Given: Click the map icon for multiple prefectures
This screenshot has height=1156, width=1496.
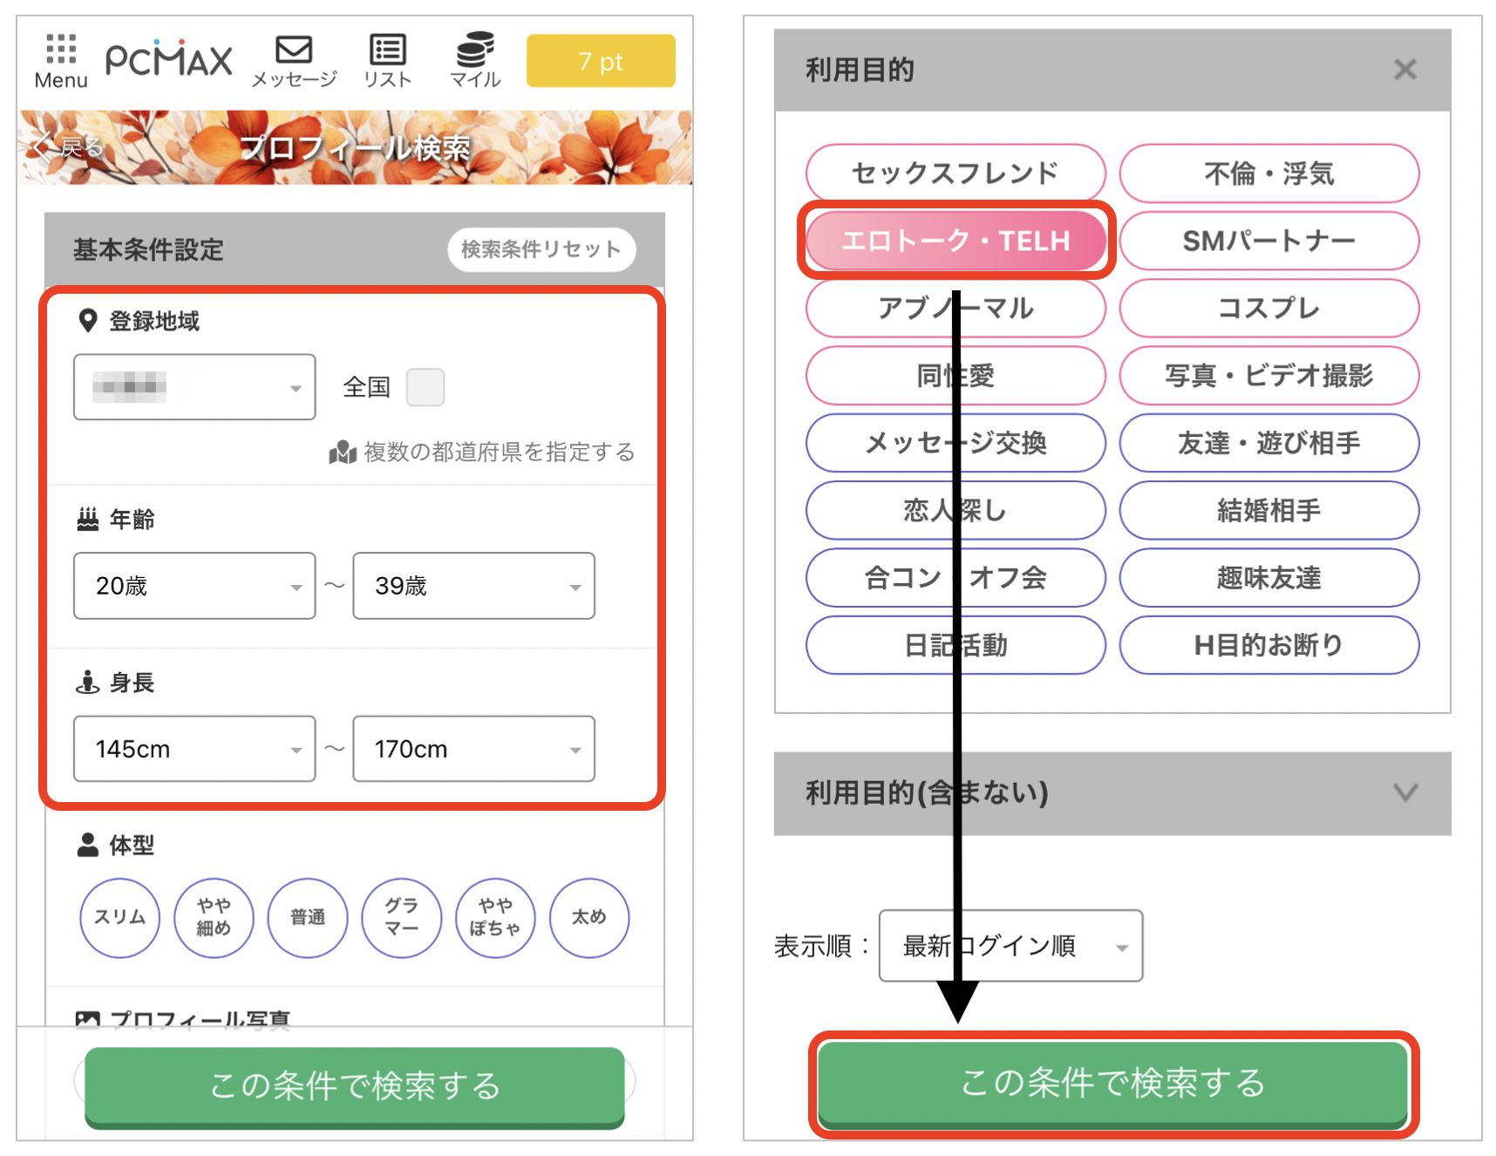Looking at the screenshot, I should coord(342,452).
